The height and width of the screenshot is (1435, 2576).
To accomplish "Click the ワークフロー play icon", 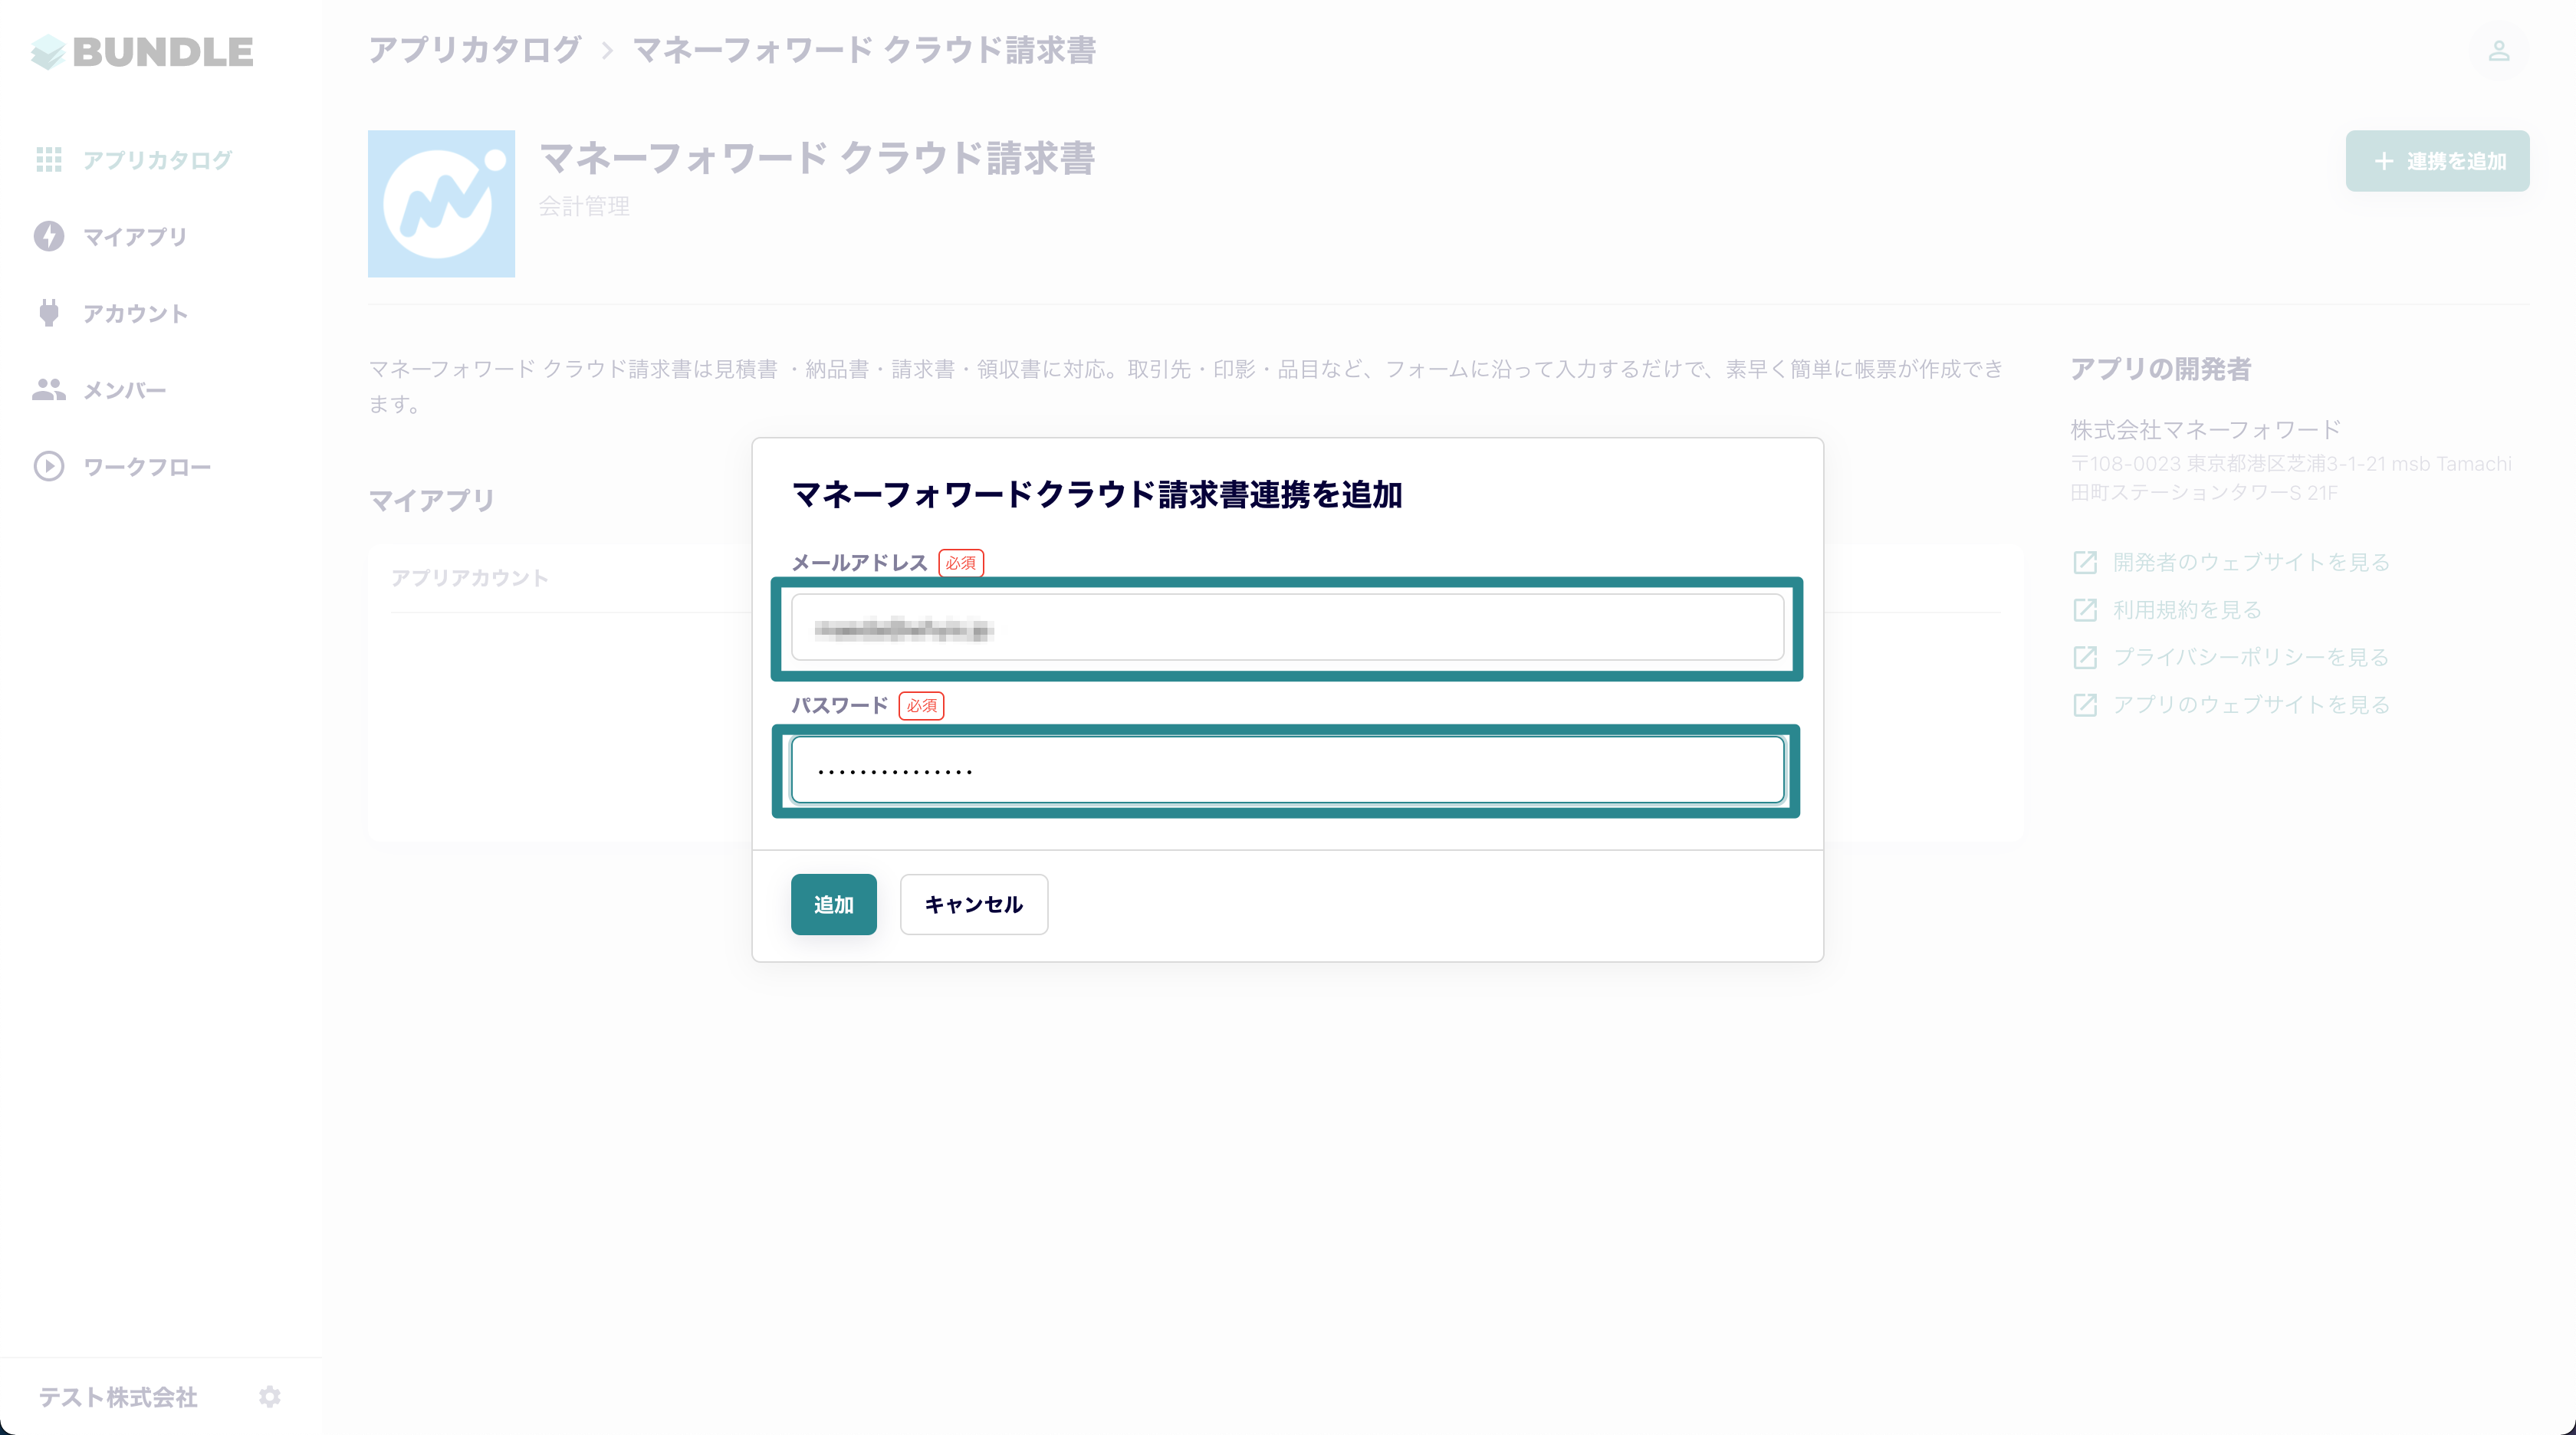I will 49,467.
